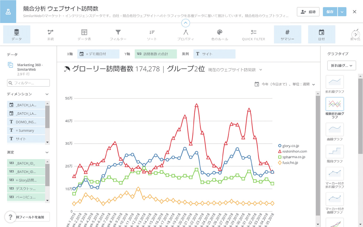Viewport: 363px width, 227px height.
Task: Choose the 折れ線グラフ chart thumbnail
Action: (335, 82)
